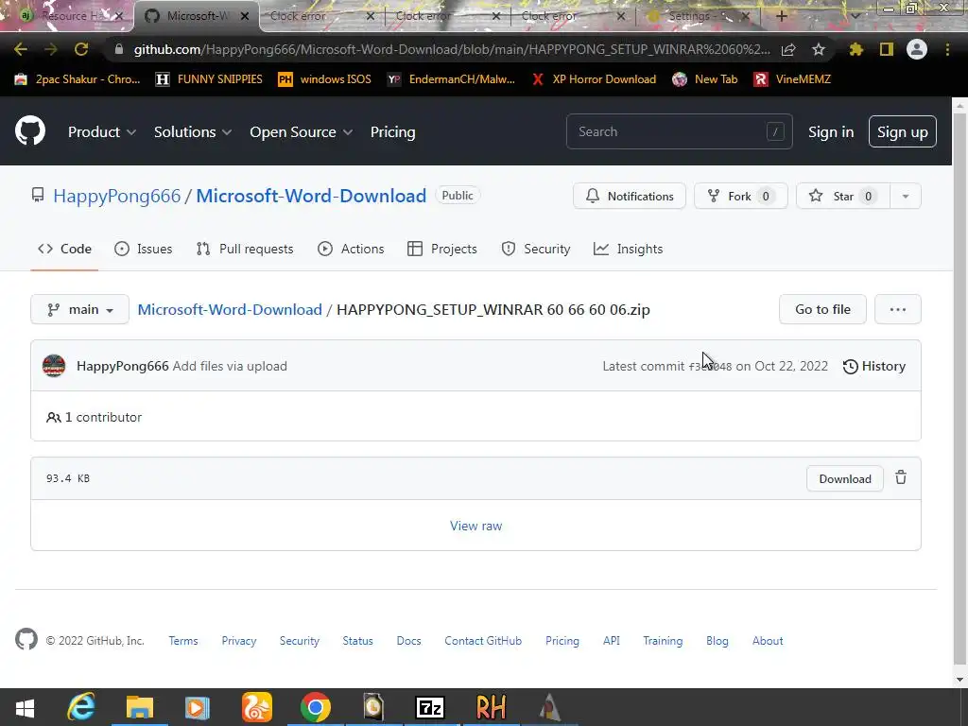Screen dimensions: 968x726
Task: Click the Pricing header link
Action: pyautogui.click(x=392, y=131)
